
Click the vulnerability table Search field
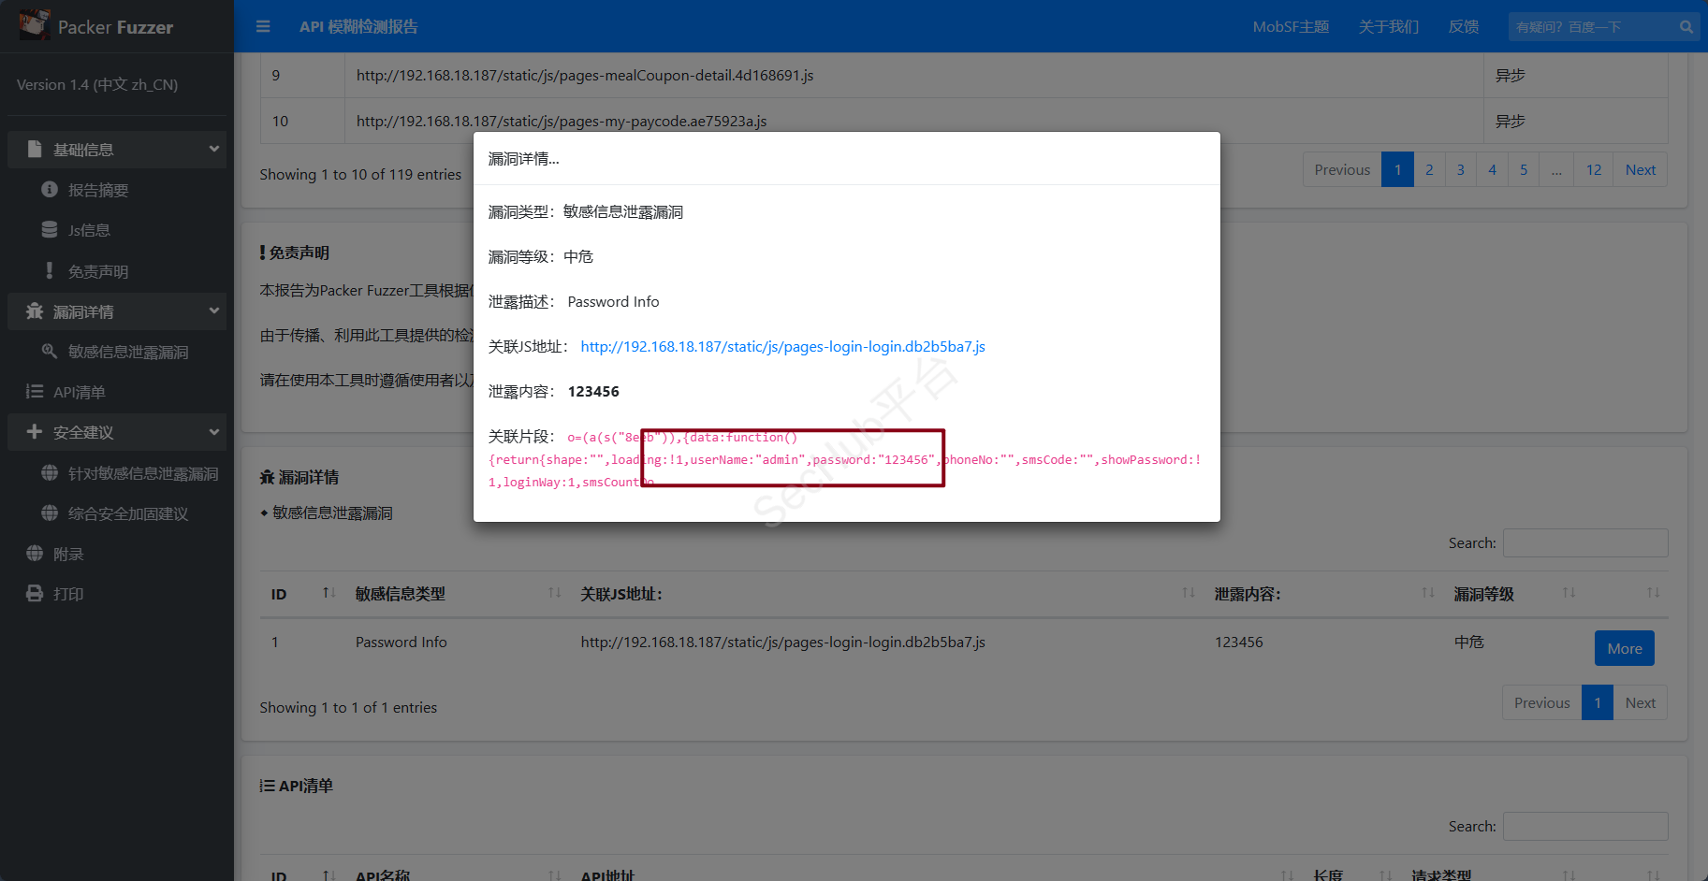[1584, 543]
